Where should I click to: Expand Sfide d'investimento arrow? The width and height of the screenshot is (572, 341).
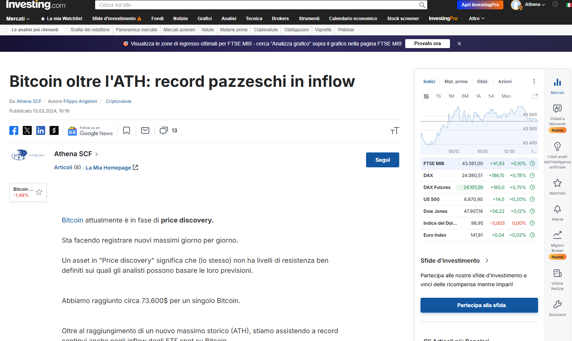487,261
